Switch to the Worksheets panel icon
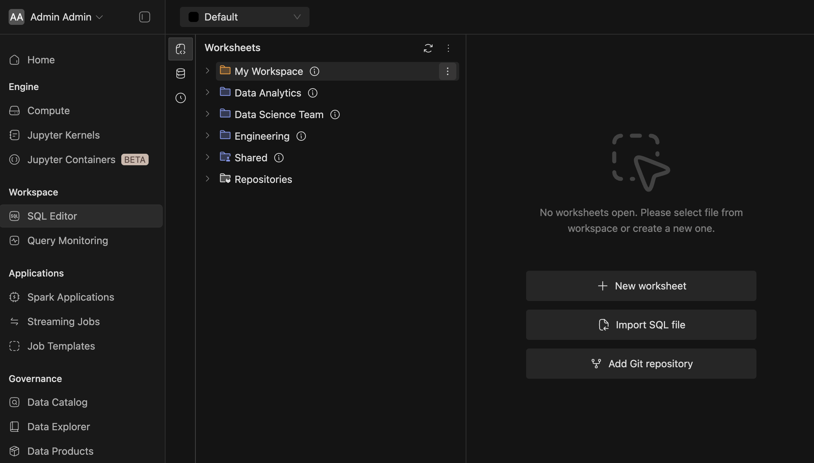This screenshot has width=814, height=463. 181,49
